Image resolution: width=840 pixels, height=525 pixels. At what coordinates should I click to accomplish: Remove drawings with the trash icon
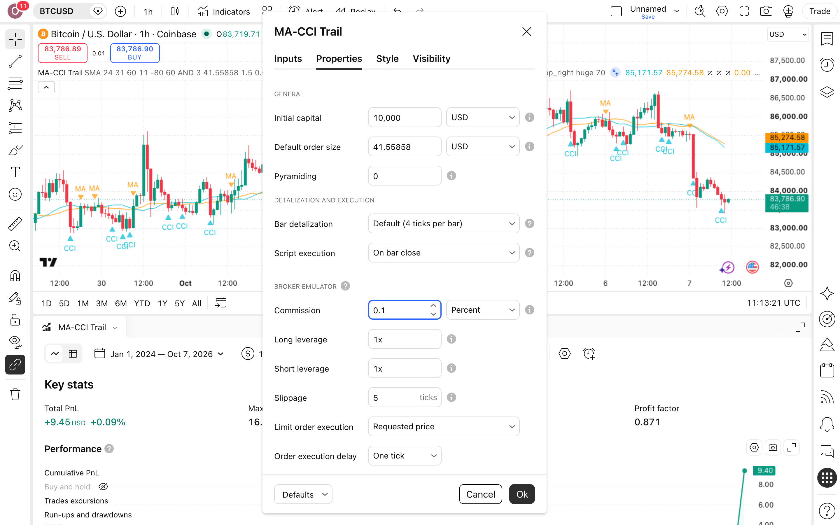click(15, 394)
